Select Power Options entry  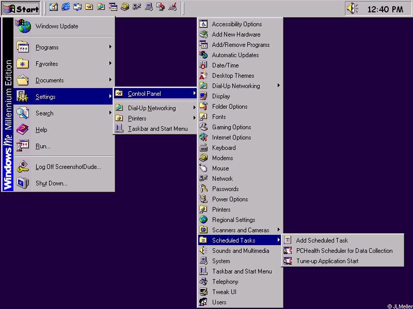pos(241,199)
